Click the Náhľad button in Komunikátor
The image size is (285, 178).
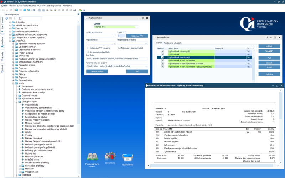[x=269, y=47]
